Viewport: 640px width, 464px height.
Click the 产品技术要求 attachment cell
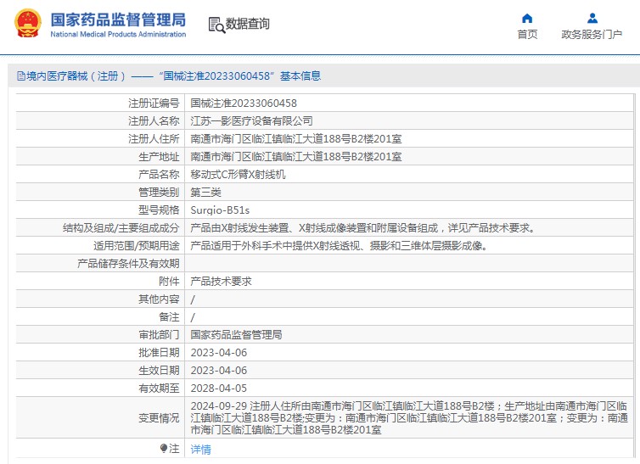[221, 281]
